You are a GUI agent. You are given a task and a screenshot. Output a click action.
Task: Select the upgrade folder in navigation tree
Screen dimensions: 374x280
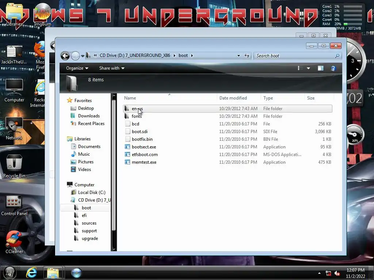(x=90, y=238)
